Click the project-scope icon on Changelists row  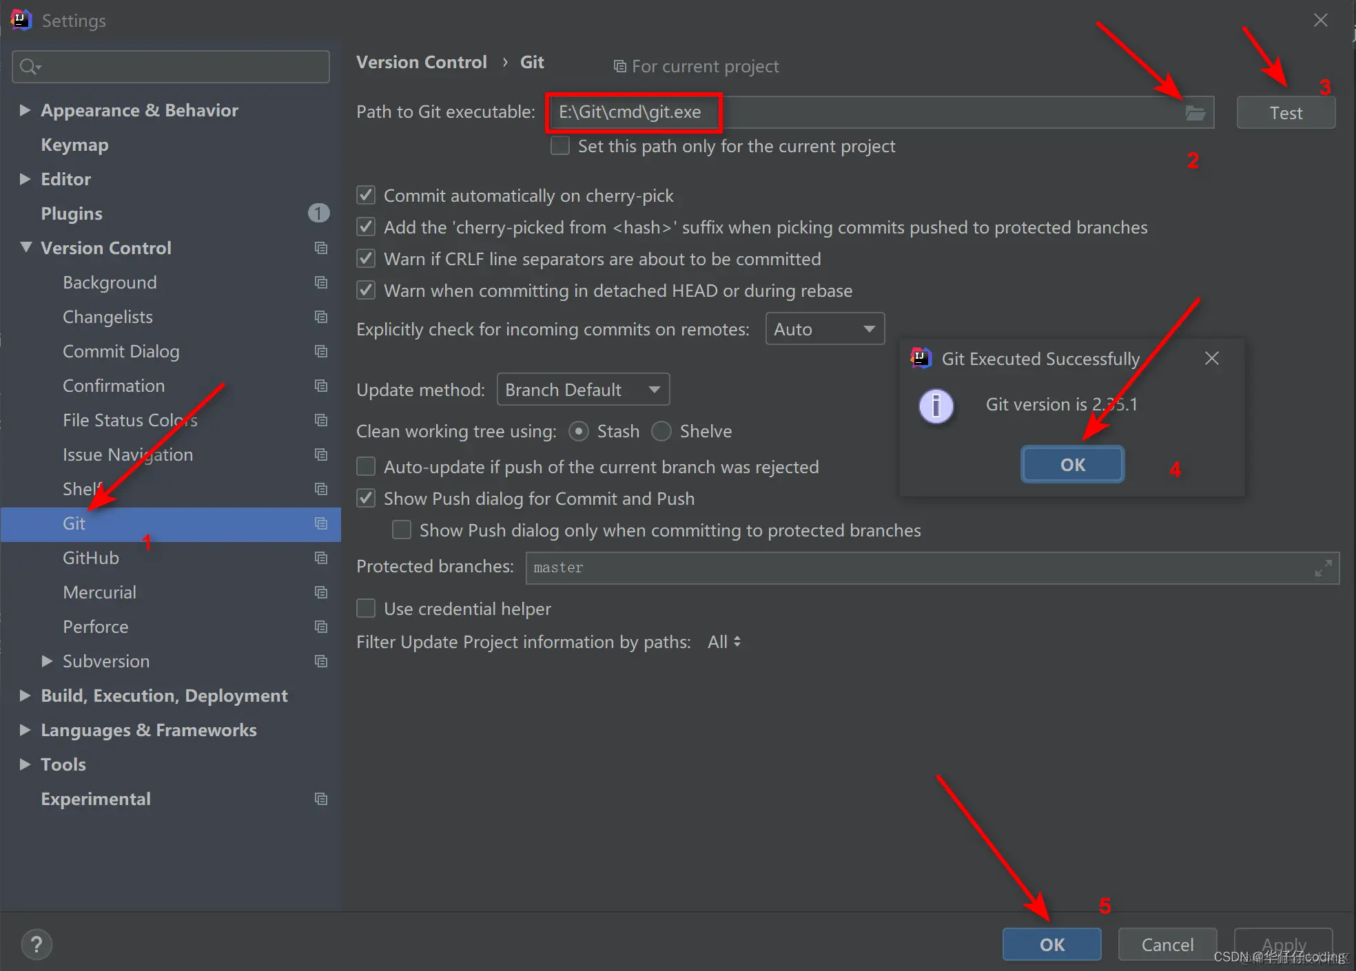[321, 317]
